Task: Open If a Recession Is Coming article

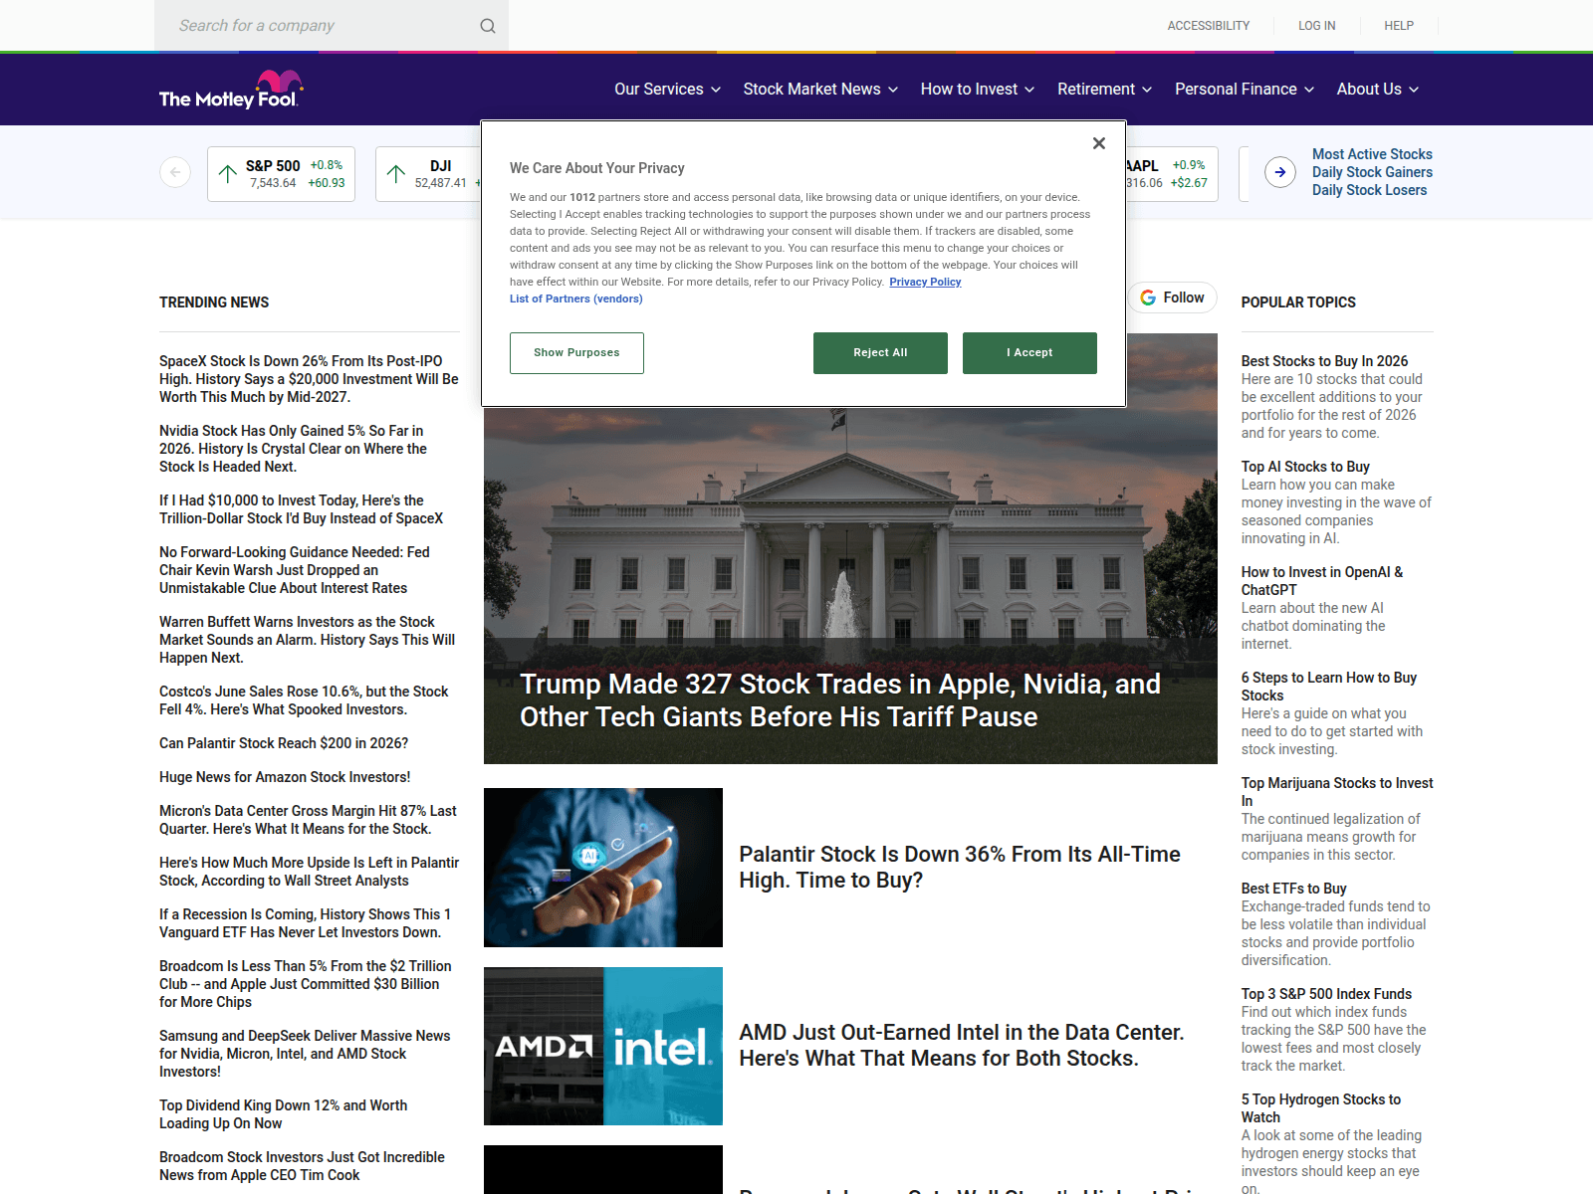Action: tap(305, 923)
